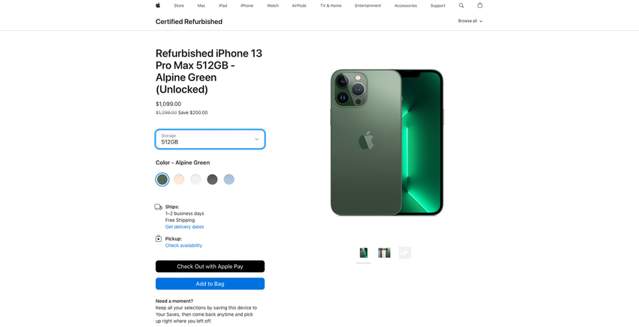Click Check Out with Apple Pay
The image size is (639, 327).
[210, 266]
